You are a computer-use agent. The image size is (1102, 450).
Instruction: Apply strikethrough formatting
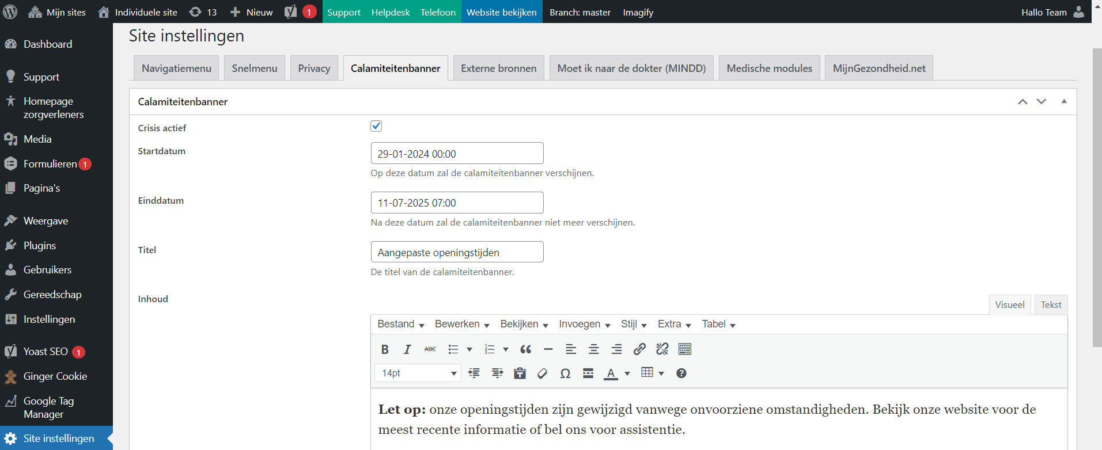click(x=430, y=349)
